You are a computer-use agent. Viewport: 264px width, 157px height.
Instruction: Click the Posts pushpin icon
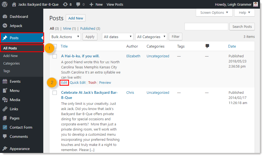point(5,38)
